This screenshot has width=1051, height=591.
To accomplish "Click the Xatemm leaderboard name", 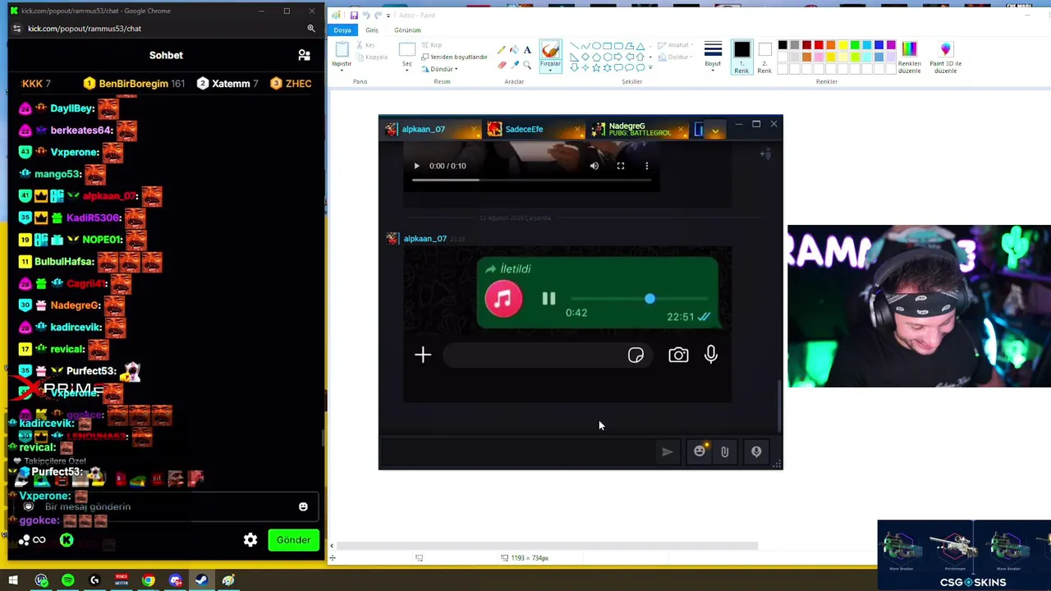I will point(231,84).
